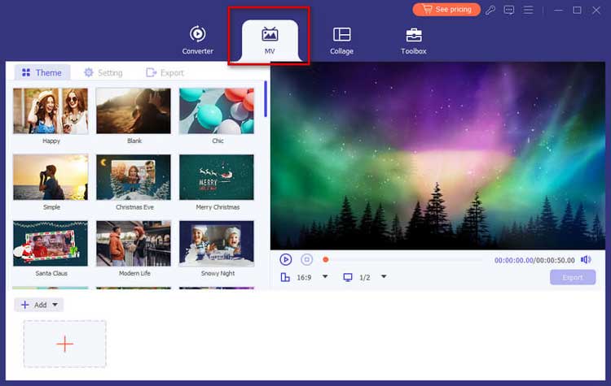Viewport: 611px width, 386px height.
Task: Click the Export button under preview
Action: coord(573,277)
